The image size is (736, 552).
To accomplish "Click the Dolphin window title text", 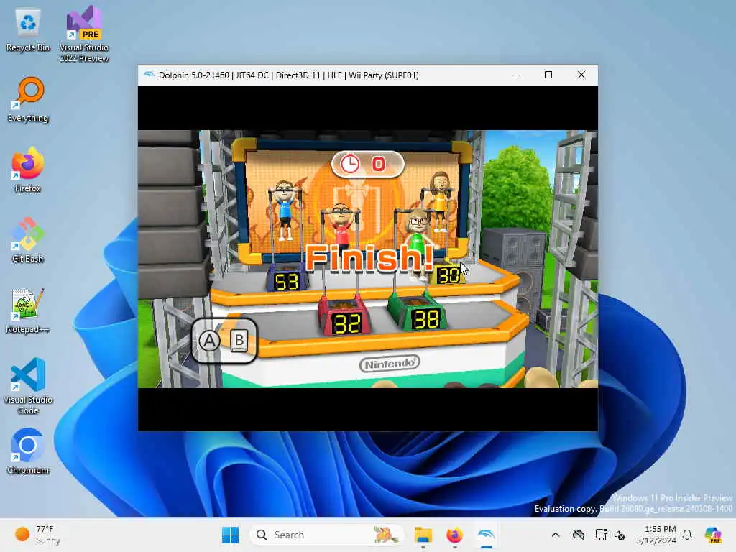I will click(x=289, y=75).
